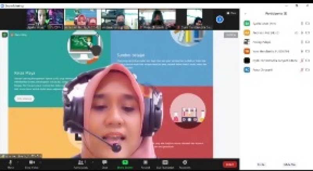Screen dimensions: 313x171
Task: Select the yellow-avatar participant row
Action: click(x=277, y=33)
